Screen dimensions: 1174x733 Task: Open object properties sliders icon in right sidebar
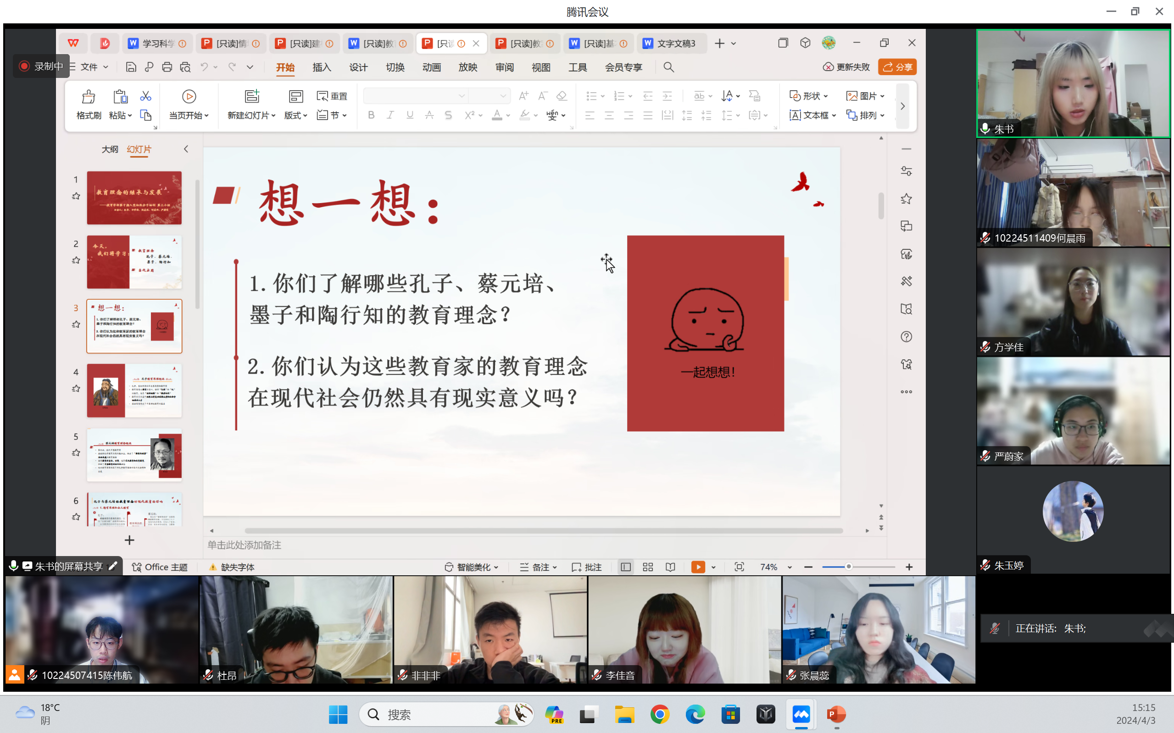pos(906,171)
